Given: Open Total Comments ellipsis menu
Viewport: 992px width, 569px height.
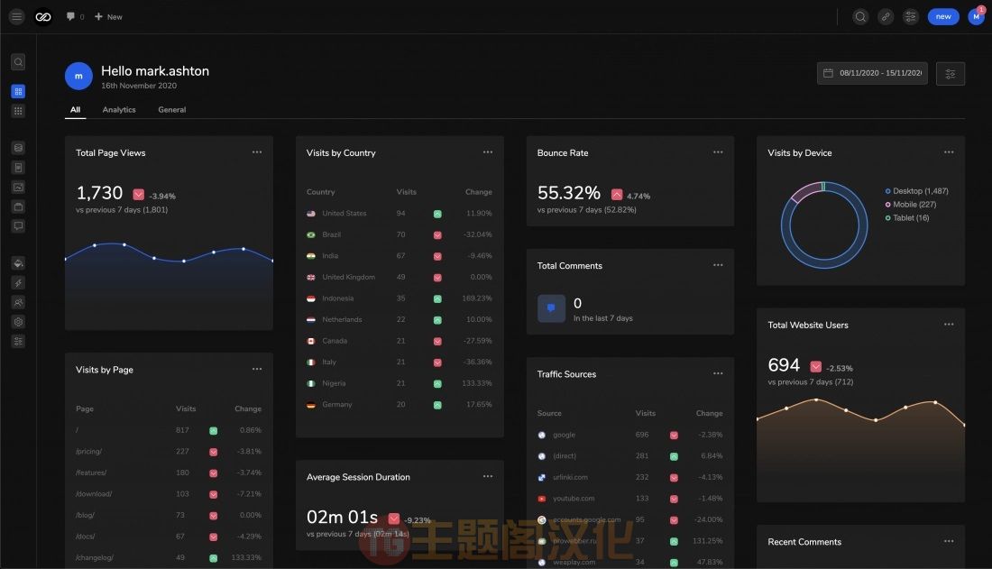Looking at the screenshot, I should [718, 265].
